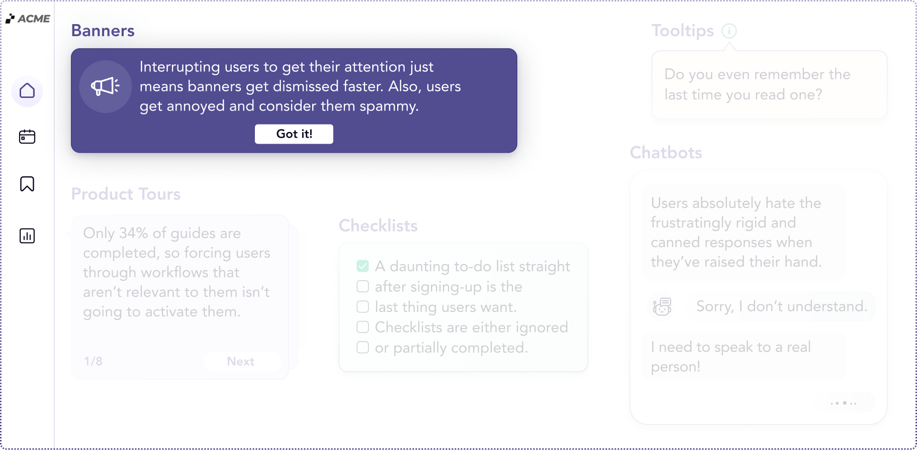Click the chatbot typing indicator dots
The height and width of the screenshot is (450, 917).
(844, 403)
